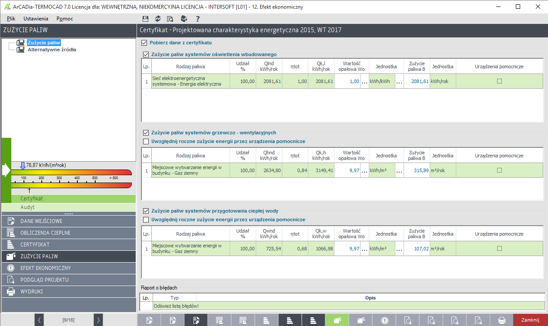This screenshot has width=548, height=326.
Task: Open heating value picker in lighting row
Action: [364, 81]
